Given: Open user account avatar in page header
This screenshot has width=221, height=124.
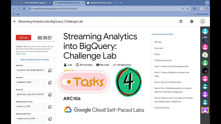Looking at the screenshot, I should pos(203,21).
